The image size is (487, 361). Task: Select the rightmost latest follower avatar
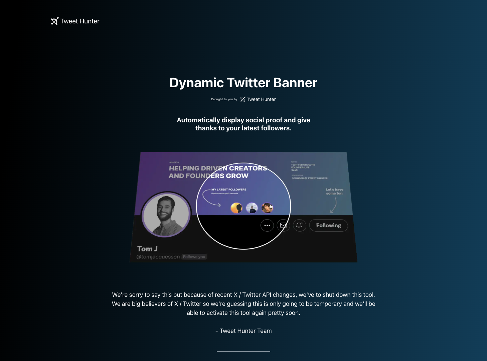coord(267,208)
